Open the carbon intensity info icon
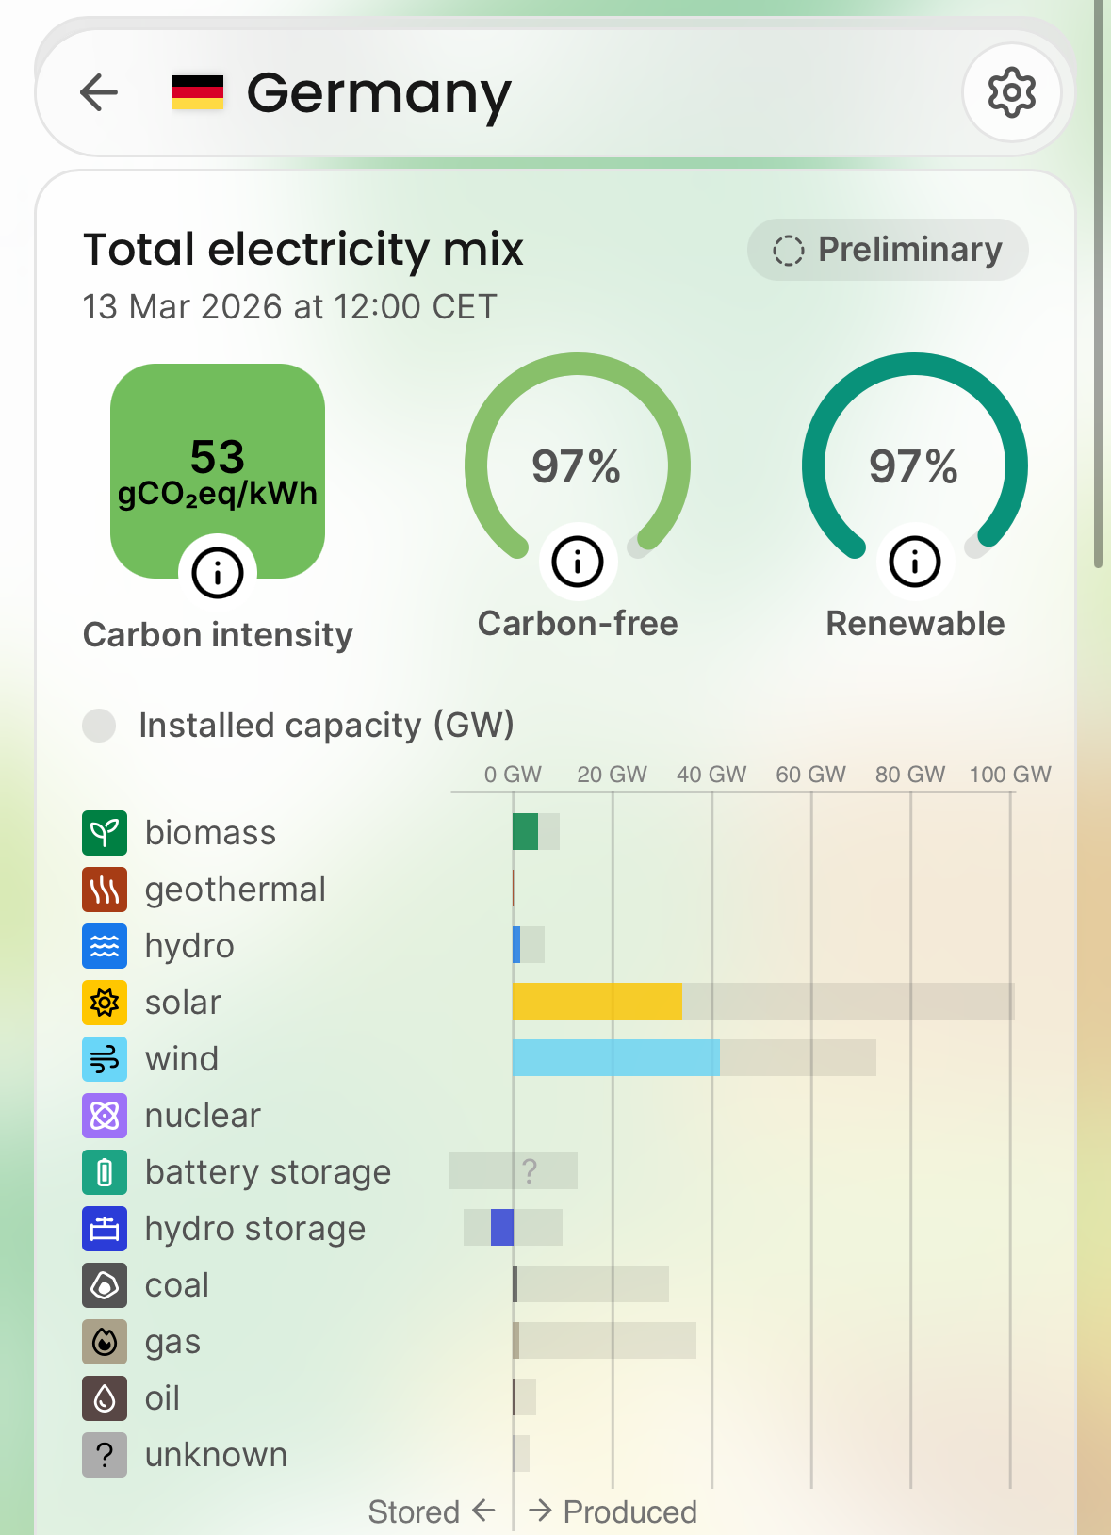The image size is (1111, 1535). [218, 572]
